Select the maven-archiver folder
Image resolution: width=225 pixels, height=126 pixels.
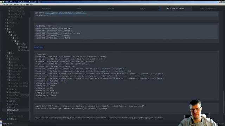[16, 71]
